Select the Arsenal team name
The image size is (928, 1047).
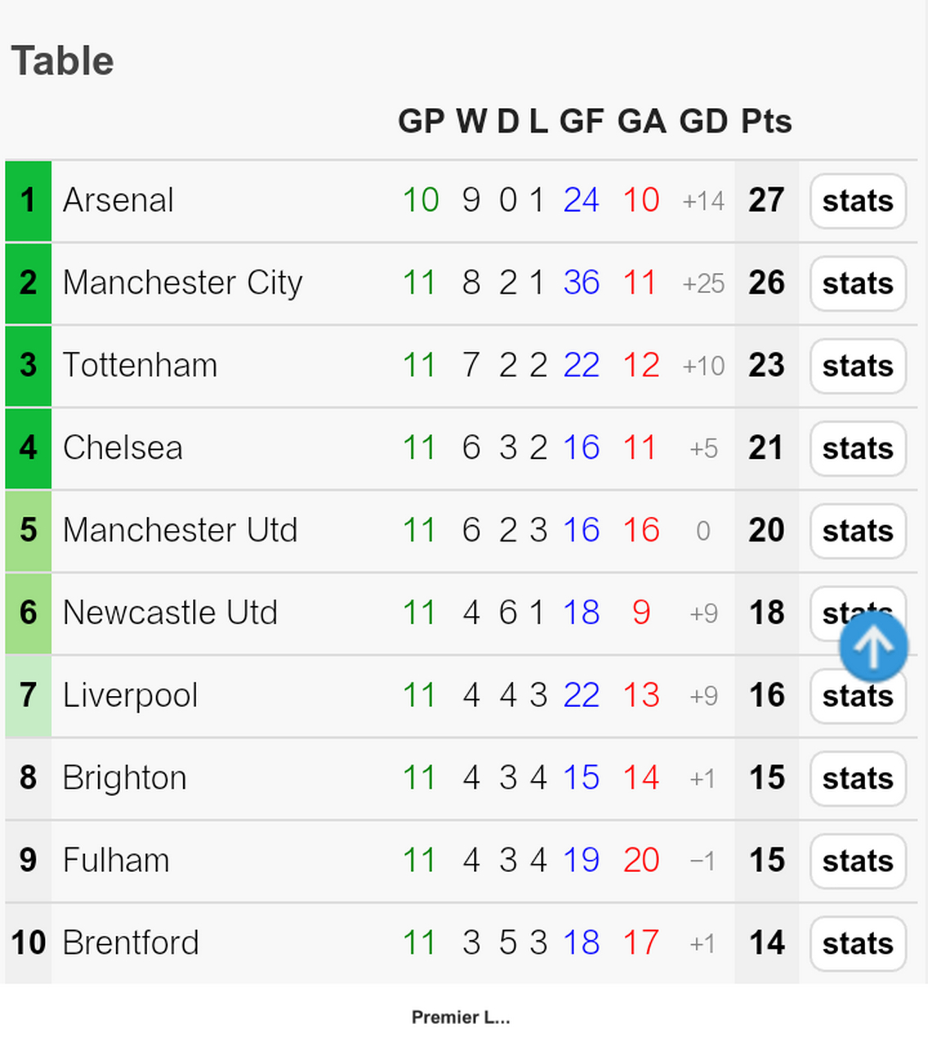[119, 200]
